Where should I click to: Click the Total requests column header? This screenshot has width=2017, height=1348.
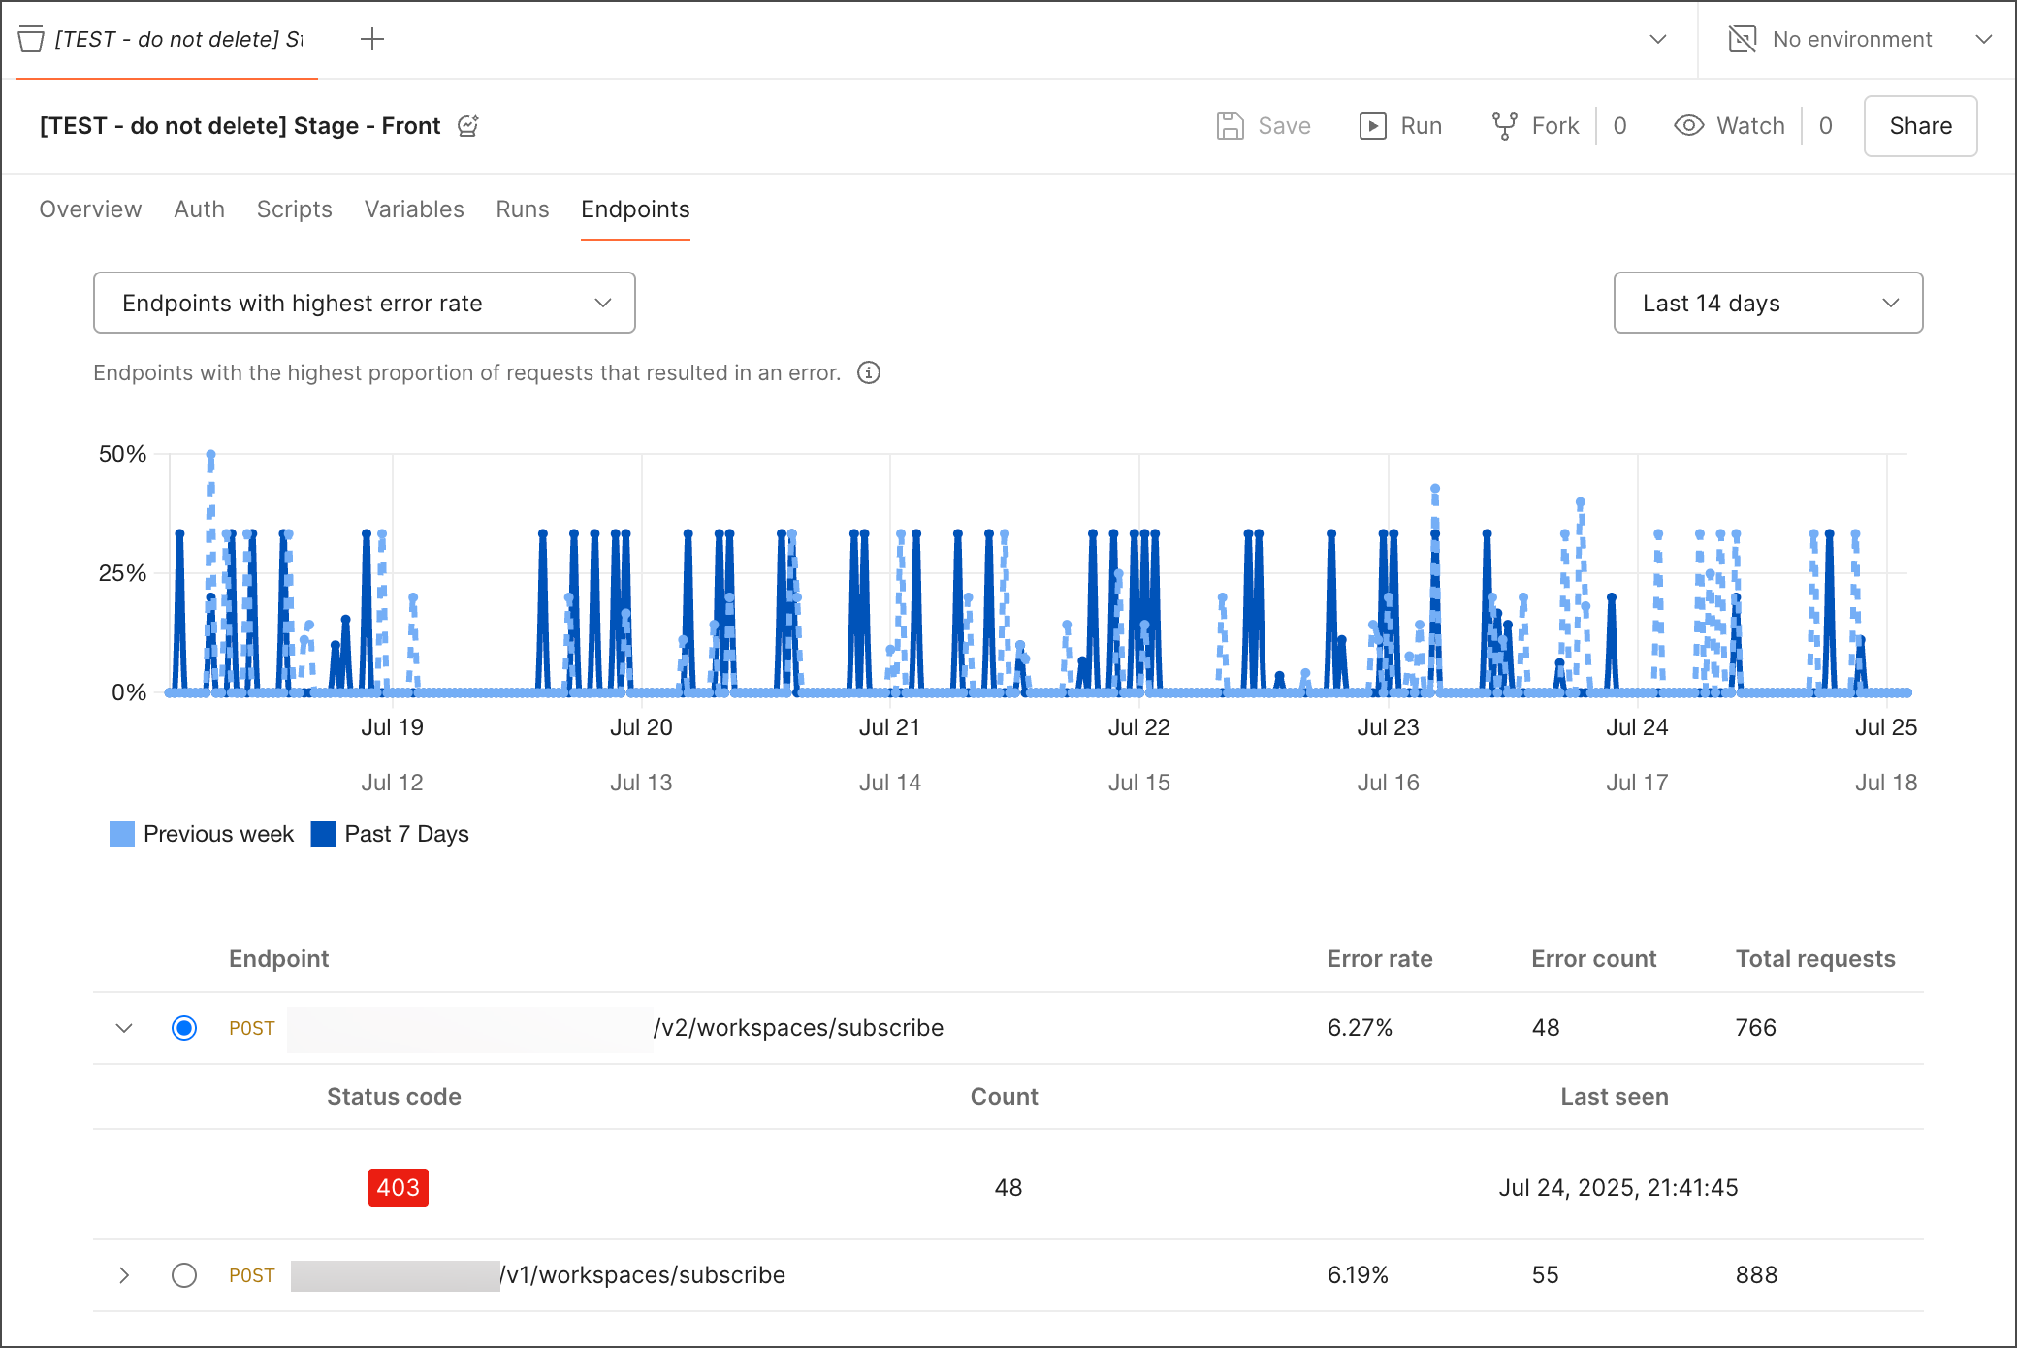1814,959
